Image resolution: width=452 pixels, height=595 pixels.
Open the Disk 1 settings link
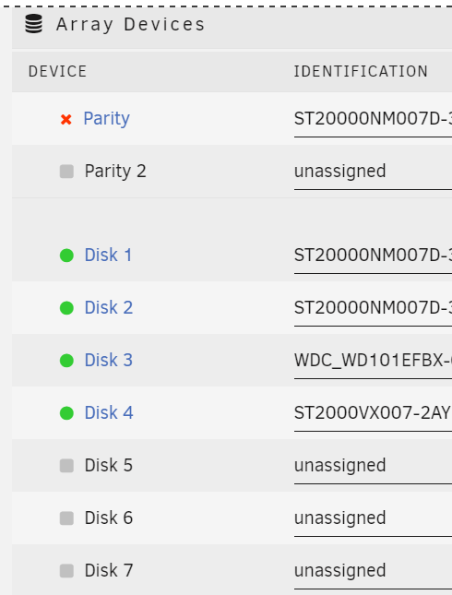click(x=108, y=255)
